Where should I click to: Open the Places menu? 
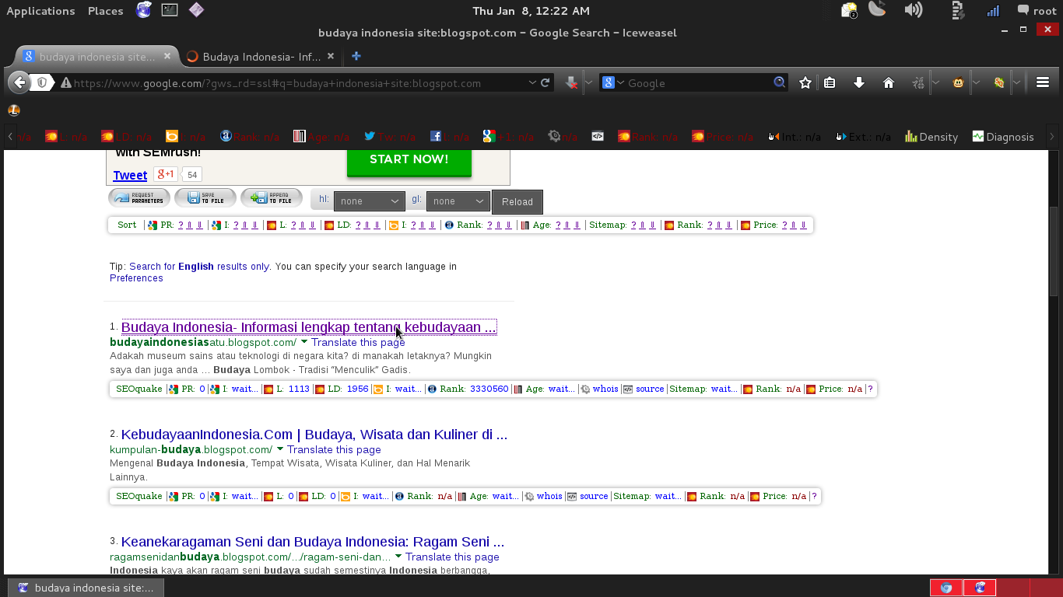[x=106, y=11]
